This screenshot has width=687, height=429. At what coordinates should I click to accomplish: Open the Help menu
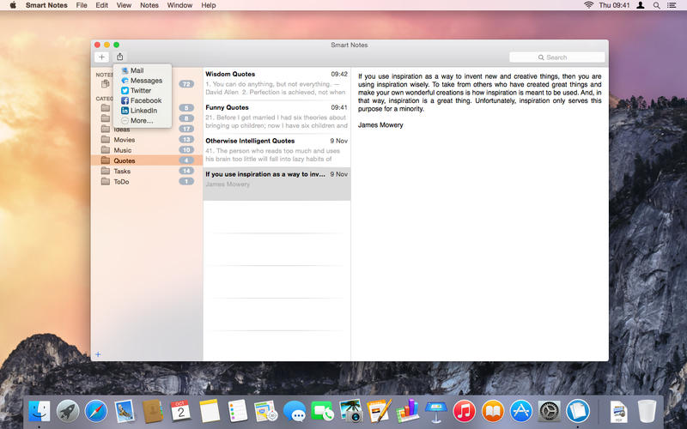pos(209,5)
